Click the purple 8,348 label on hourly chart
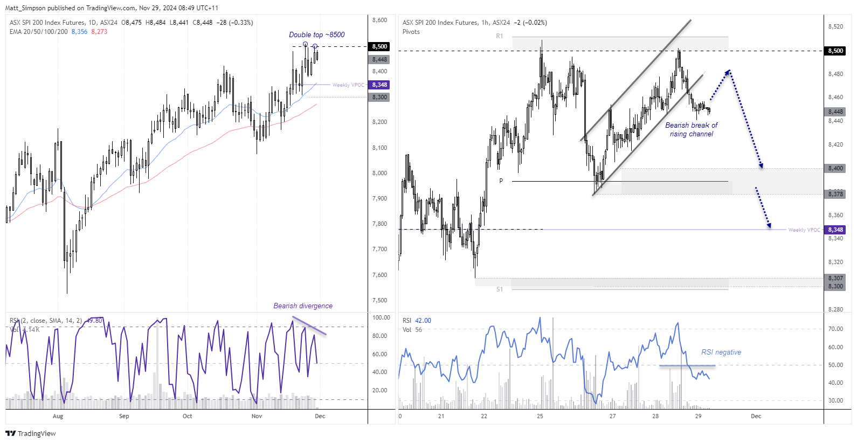The height and width of the screenshot is (443, 857). point(835,230)
